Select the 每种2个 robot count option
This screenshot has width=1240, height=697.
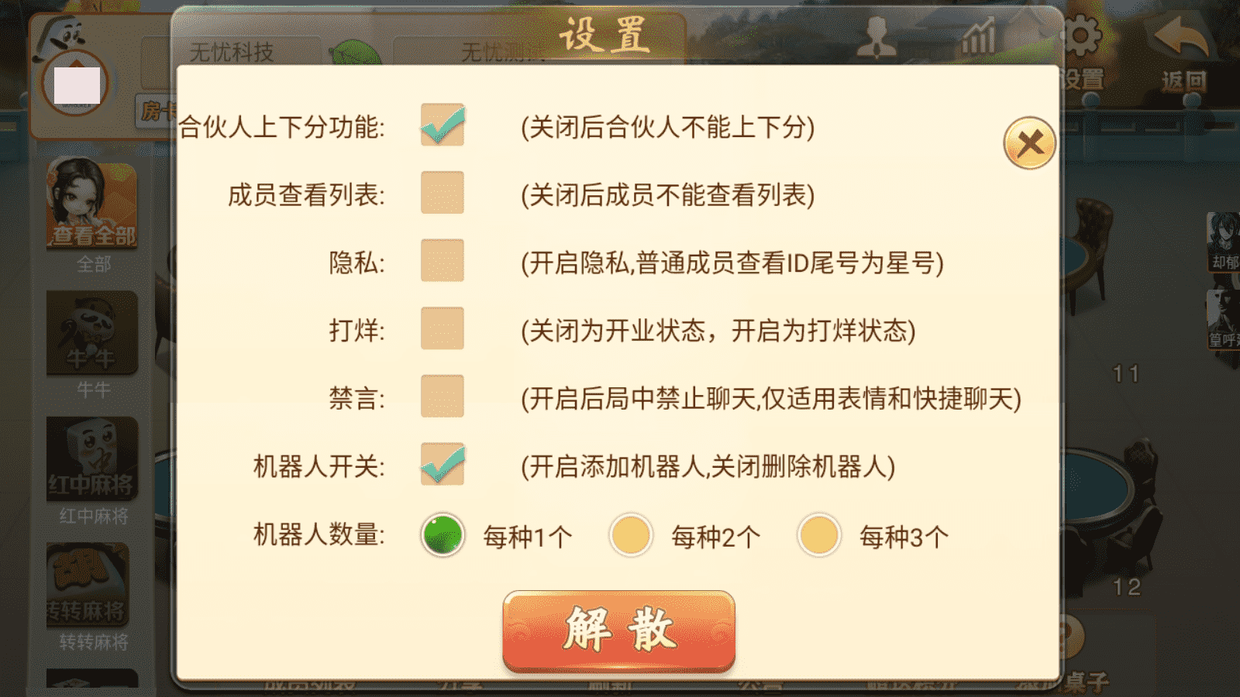(631, 535)
